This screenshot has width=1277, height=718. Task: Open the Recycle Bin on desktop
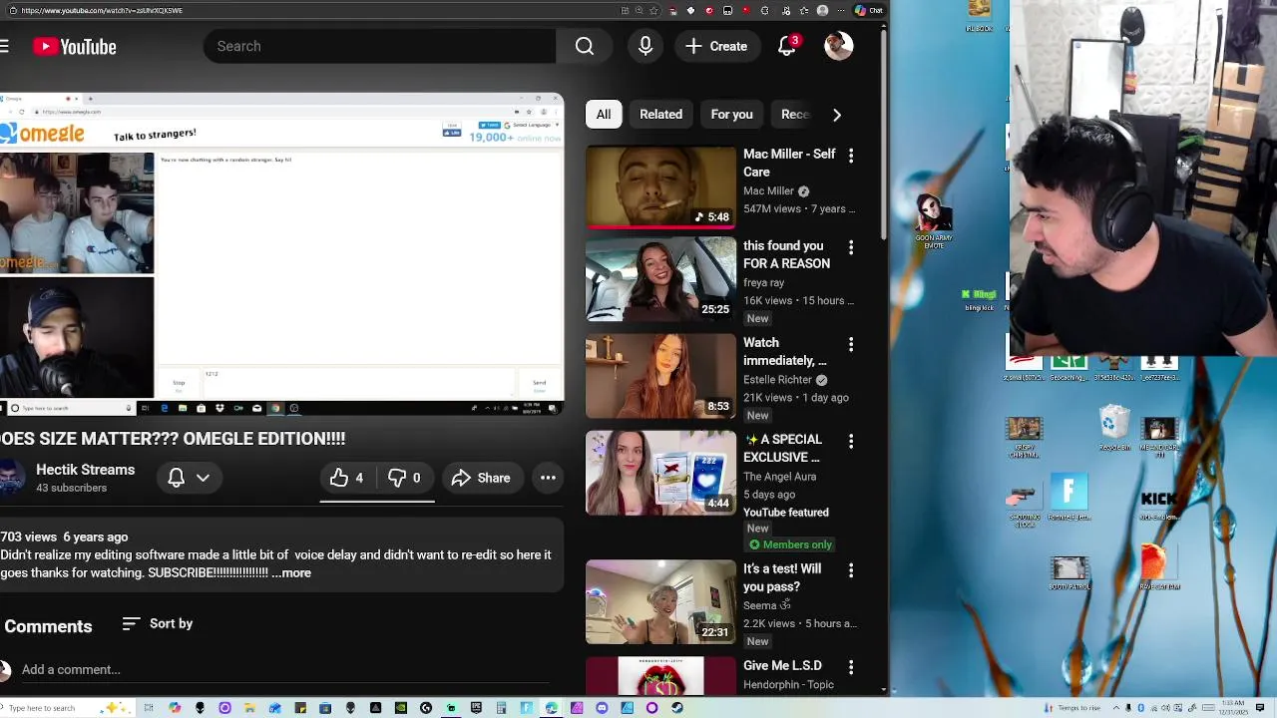point(1113,429)
